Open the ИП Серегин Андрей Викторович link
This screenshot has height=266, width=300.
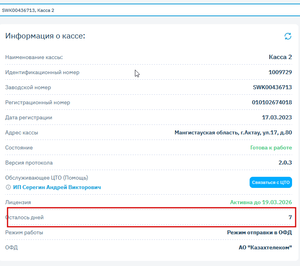pyautogui.click(x=57, y=187)
